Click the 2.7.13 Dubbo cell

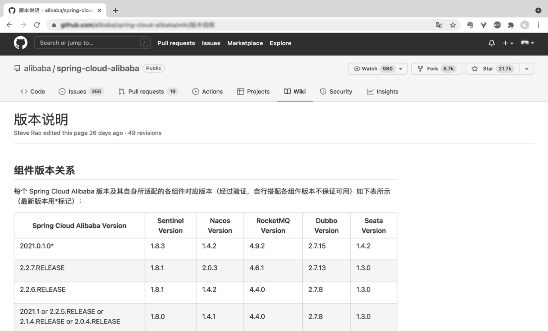click(326, 271)
